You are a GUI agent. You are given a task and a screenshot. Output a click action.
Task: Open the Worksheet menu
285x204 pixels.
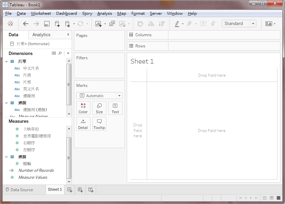[41, 13]
